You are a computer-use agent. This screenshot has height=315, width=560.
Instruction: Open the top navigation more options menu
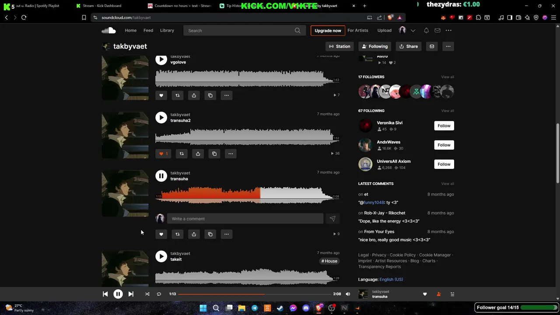tap(448, 30)
